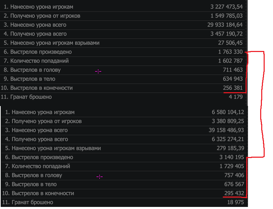Screen dimensions: 273x209
Task: Click the headshots value 757 406
Action: click(234, 175)
